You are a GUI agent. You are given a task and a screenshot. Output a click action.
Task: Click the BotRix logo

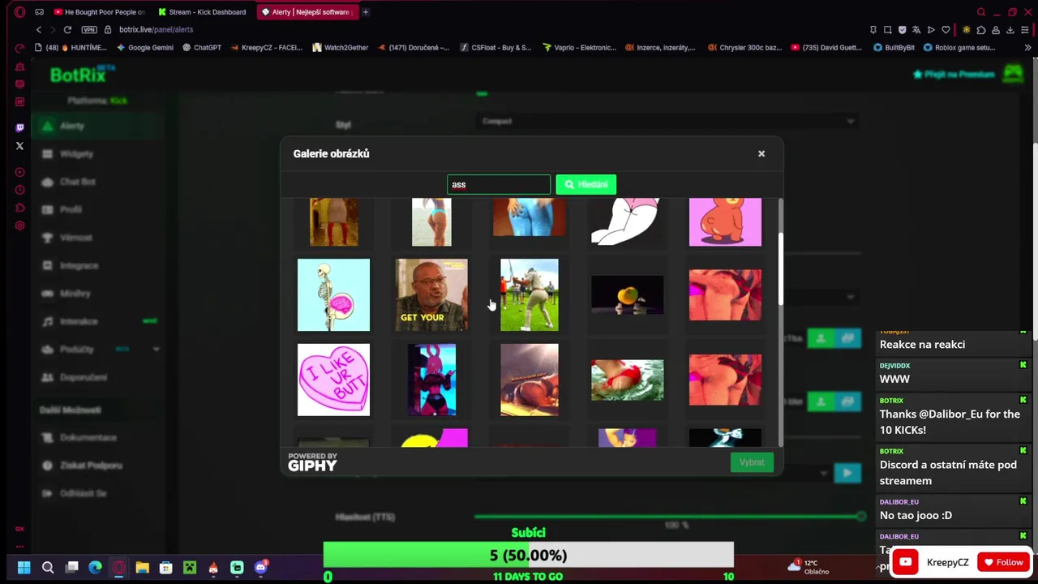pos(81,75)
